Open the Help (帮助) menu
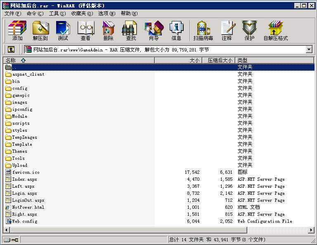Screen dimensions: 317x245 (129, 14)
